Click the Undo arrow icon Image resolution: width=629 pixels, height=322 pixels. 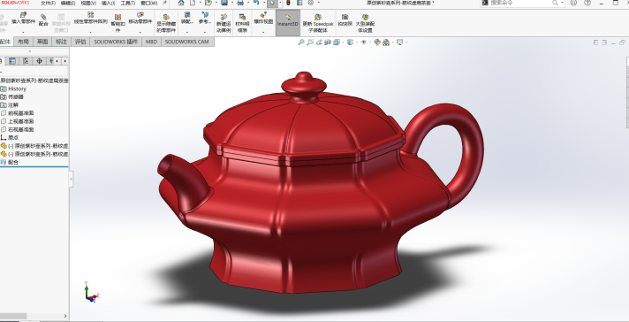coord(256,3)
